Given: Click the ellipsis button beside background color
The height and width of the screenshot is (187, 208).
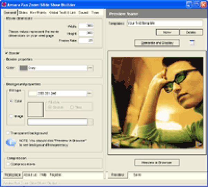Looking at the screenshot, I should point(89,94).
